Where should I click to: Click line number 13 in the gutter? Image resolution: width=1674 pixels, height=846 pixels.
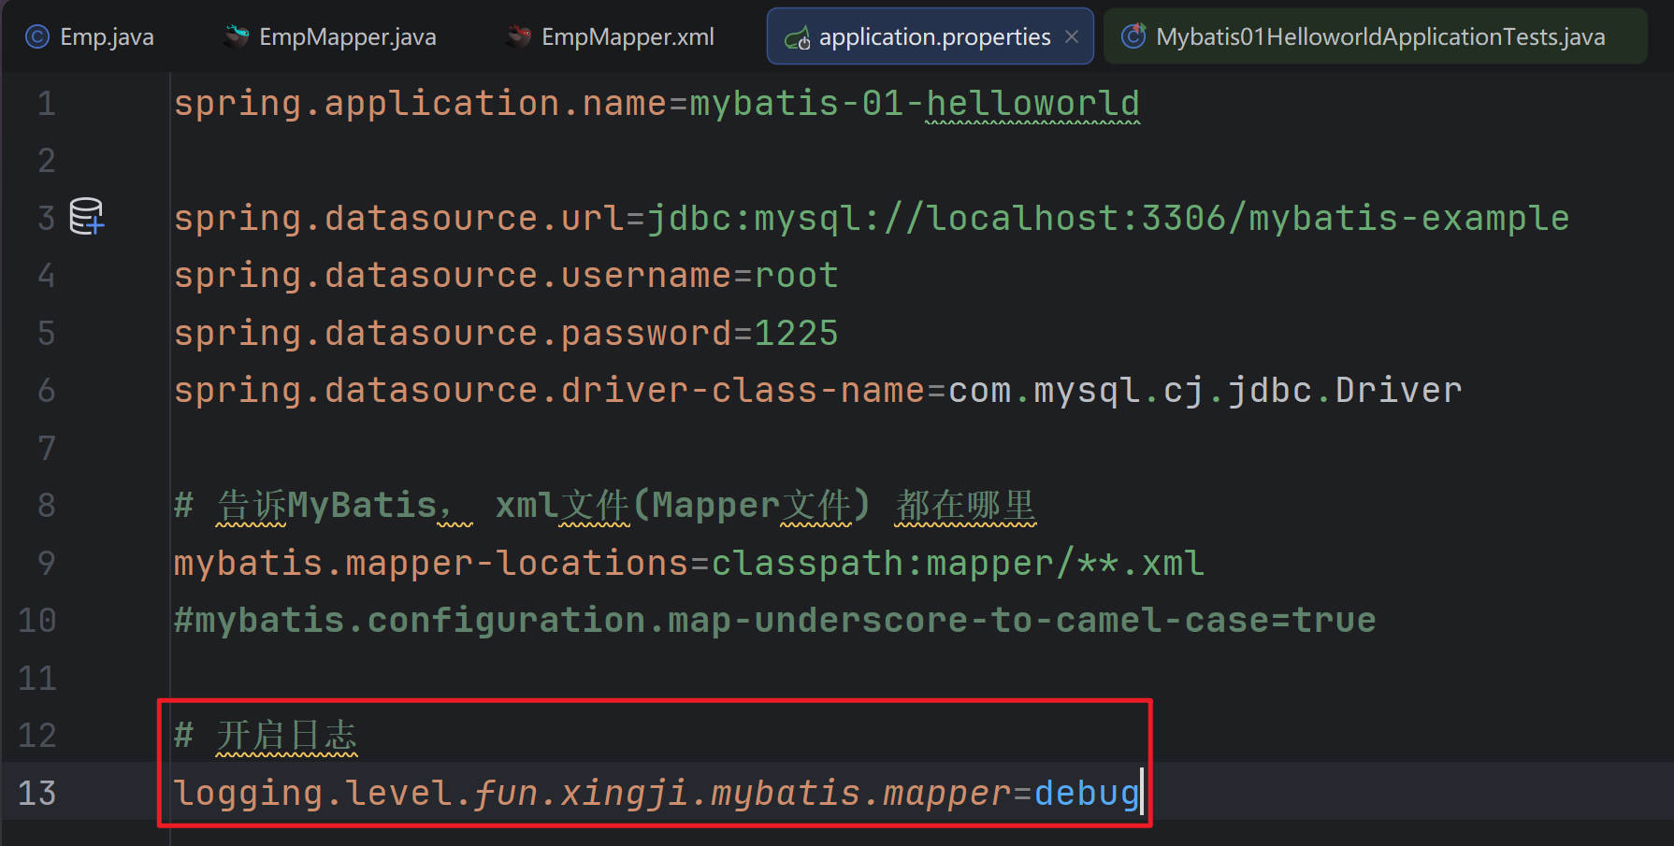click(x=37, y=793)
